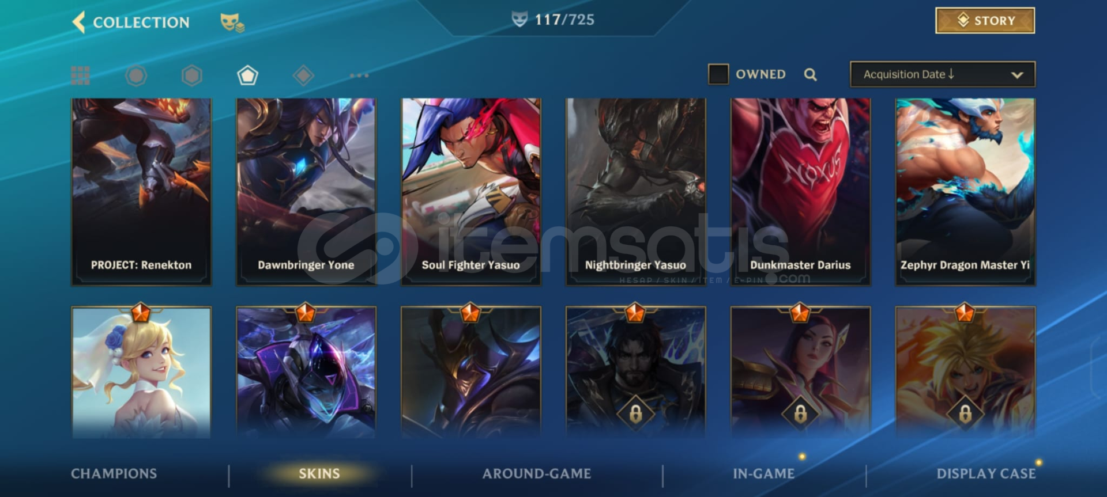Select the Dunkmaster Darius skin card
This screenshot has width=1107, height=497.
coord(801,192)
